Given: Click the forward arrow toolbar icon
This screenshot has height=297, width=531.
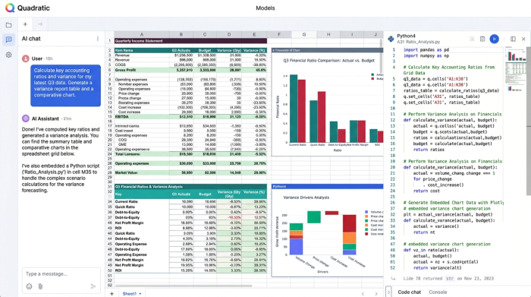Looking at the screenshot, I should [40, 24].
